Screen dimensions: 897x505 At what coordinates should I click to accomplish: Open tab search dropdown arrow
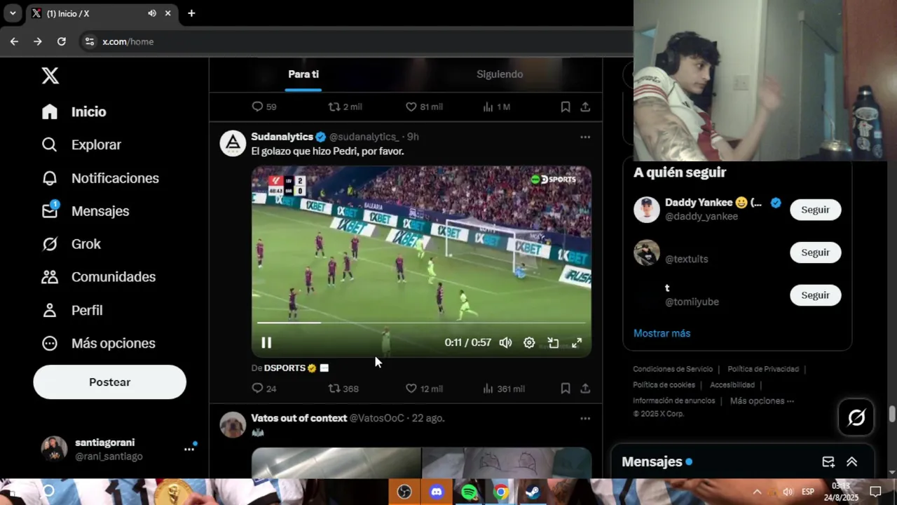click(13, 13)
